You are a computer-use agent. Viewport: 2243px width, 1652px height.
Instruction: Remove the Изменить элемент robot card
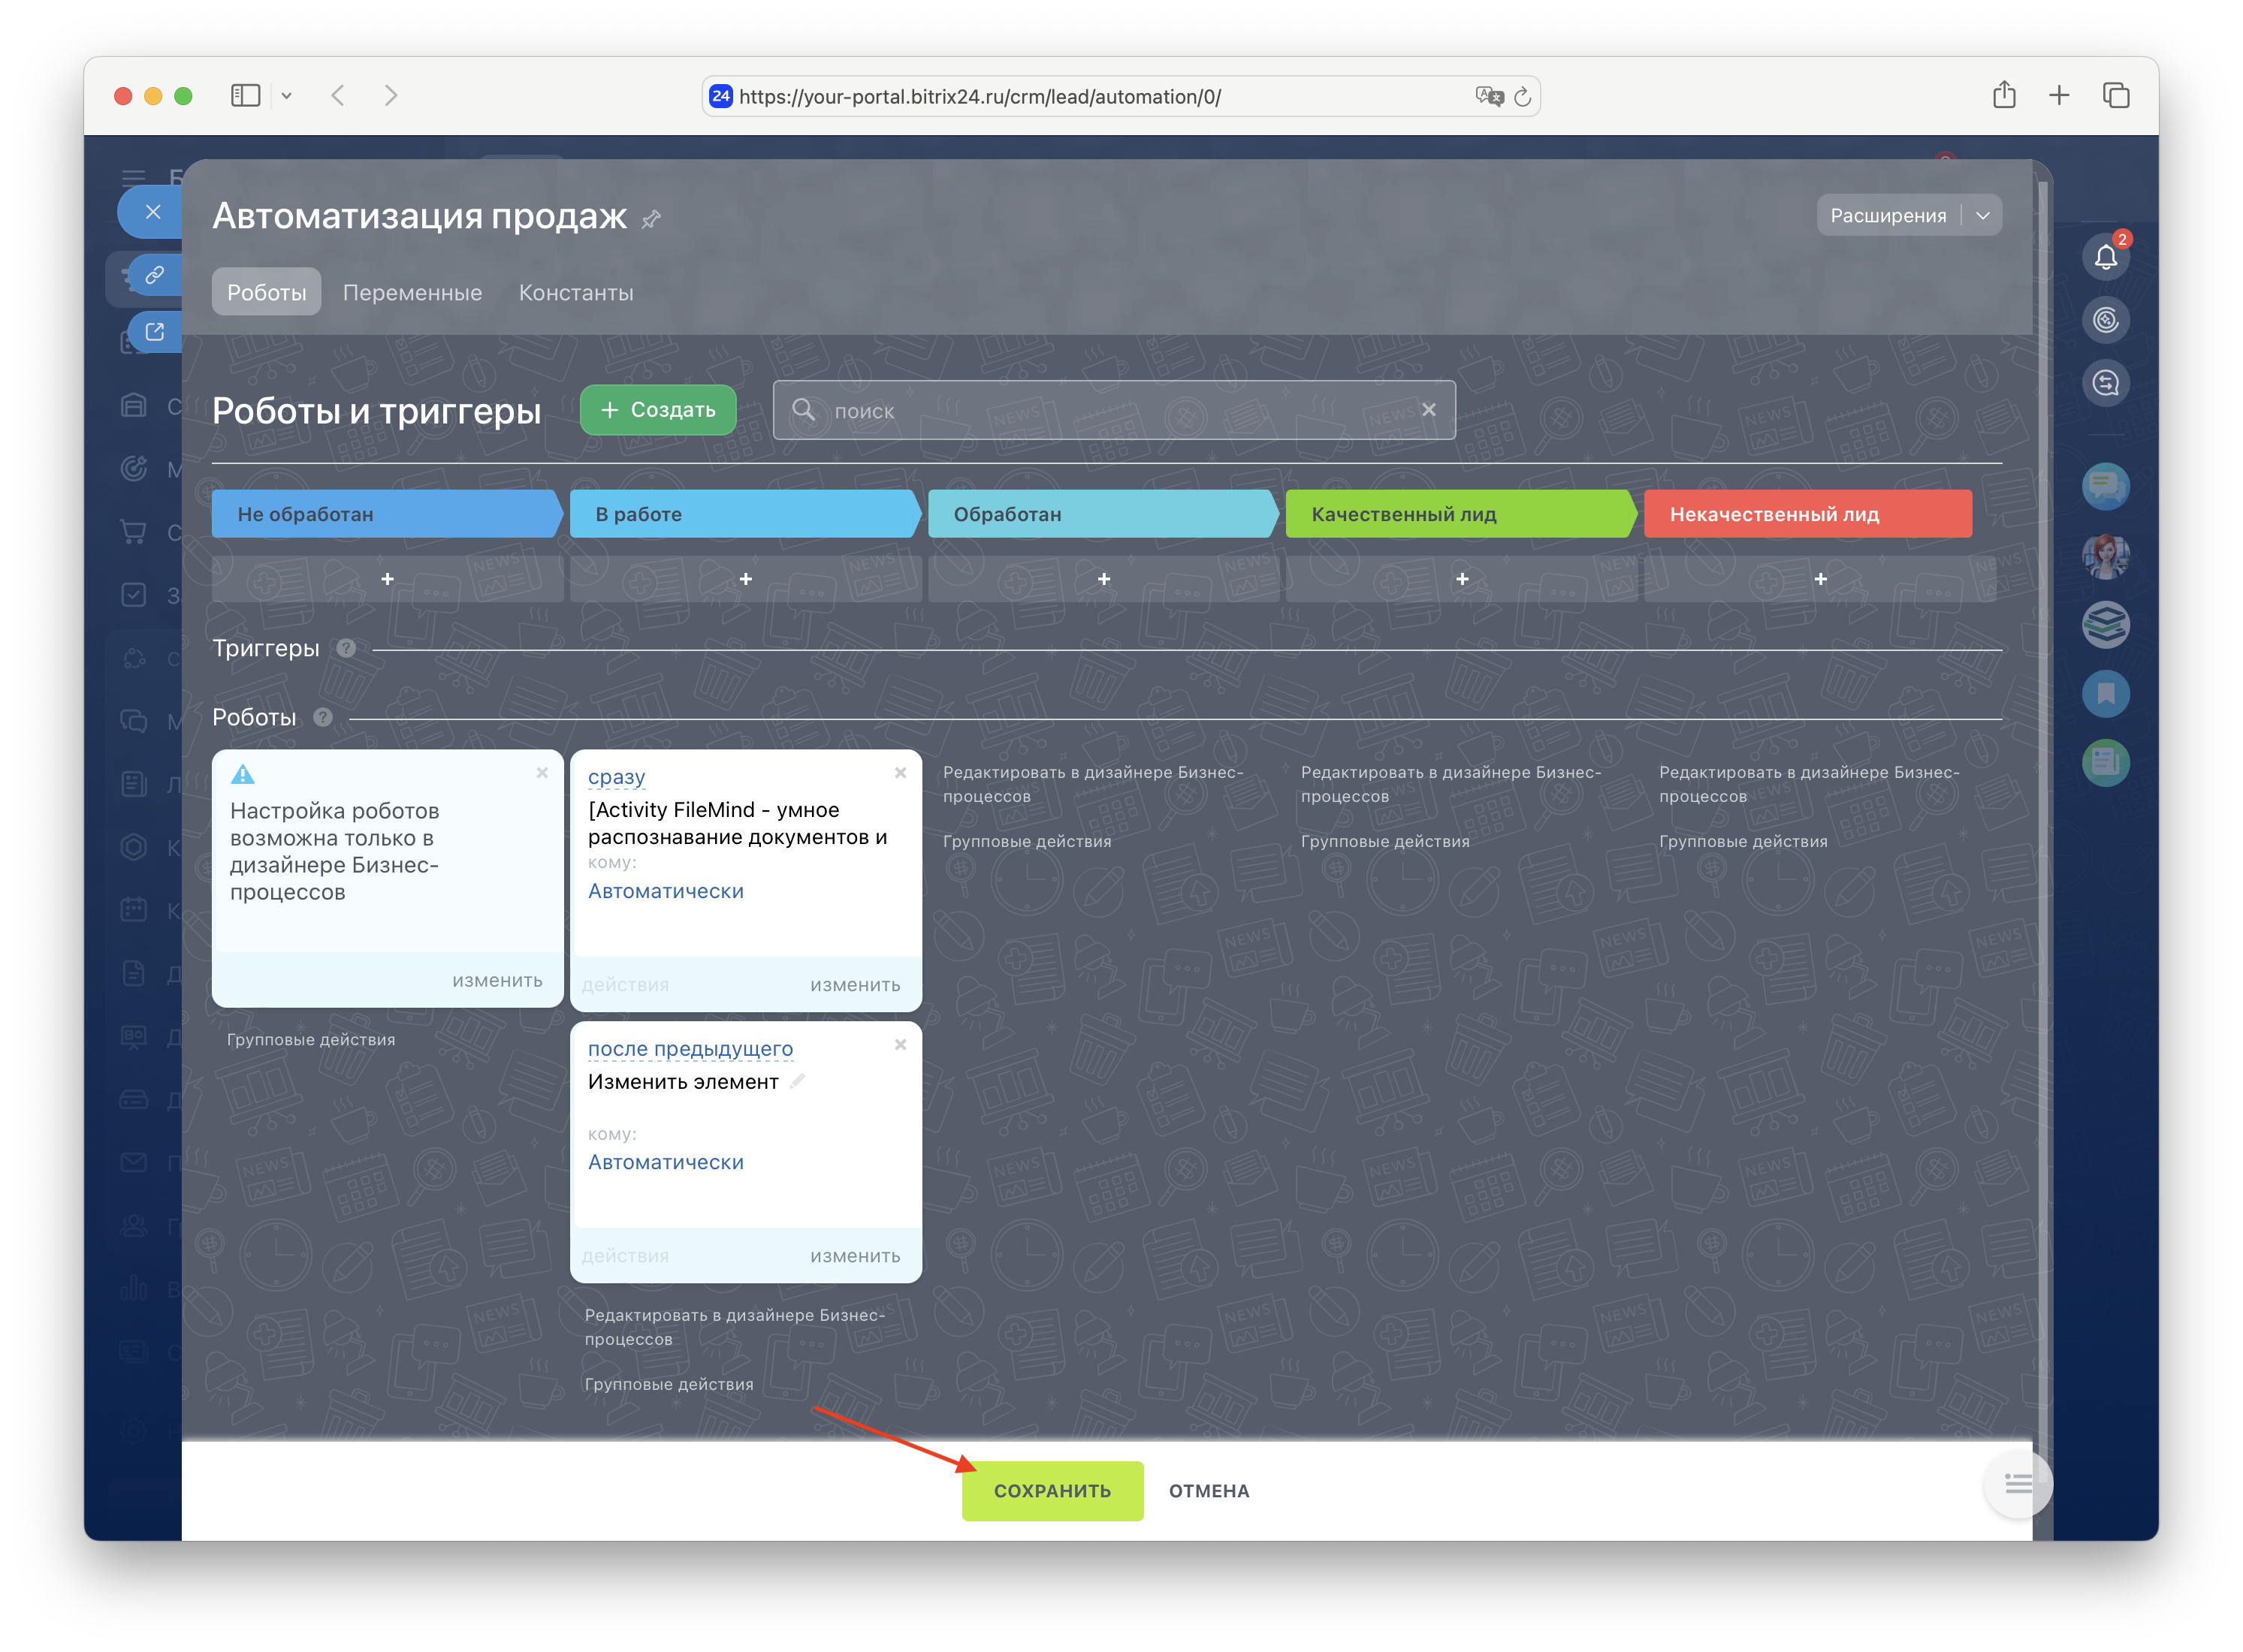(x=901, y=1045)
